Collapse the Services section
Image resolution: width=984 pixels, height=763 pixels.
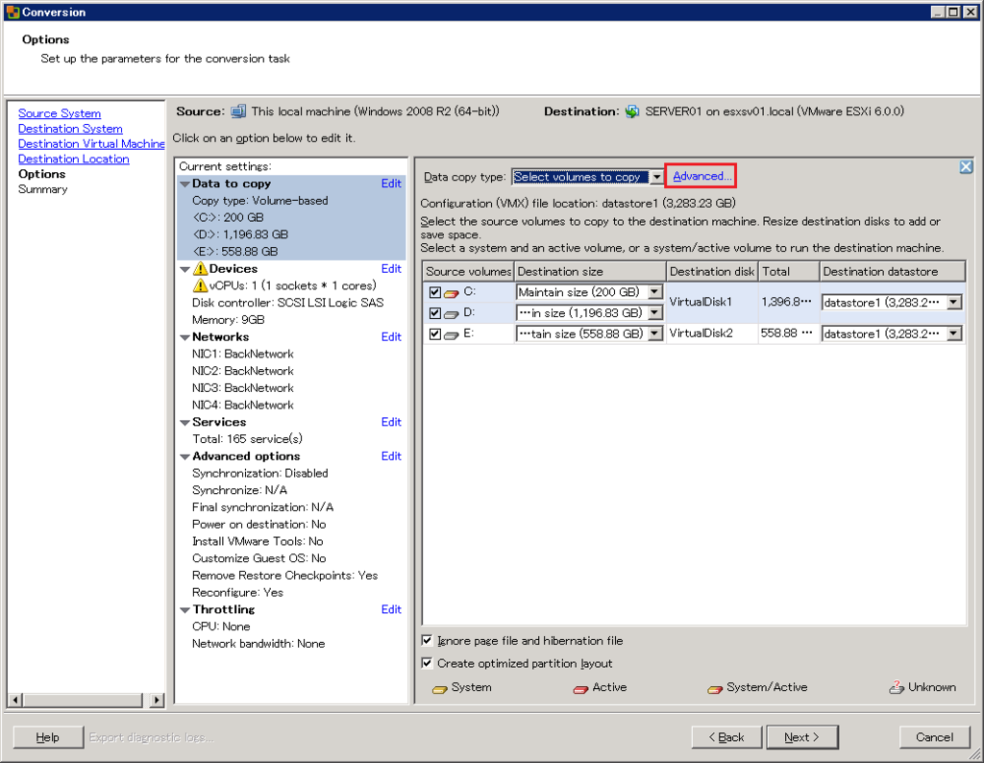[x=184, y=423]
